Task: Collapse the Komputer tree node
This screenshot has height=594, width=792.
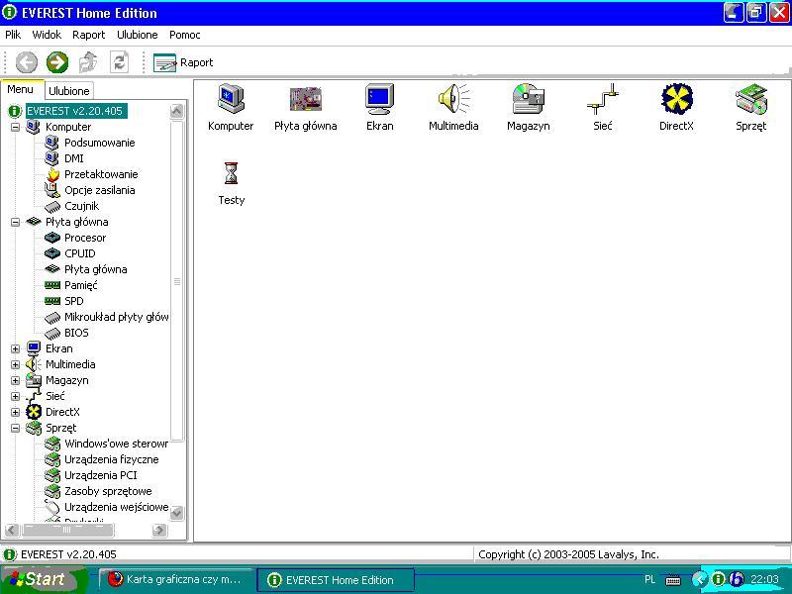Action: click(x=15, y=127)
